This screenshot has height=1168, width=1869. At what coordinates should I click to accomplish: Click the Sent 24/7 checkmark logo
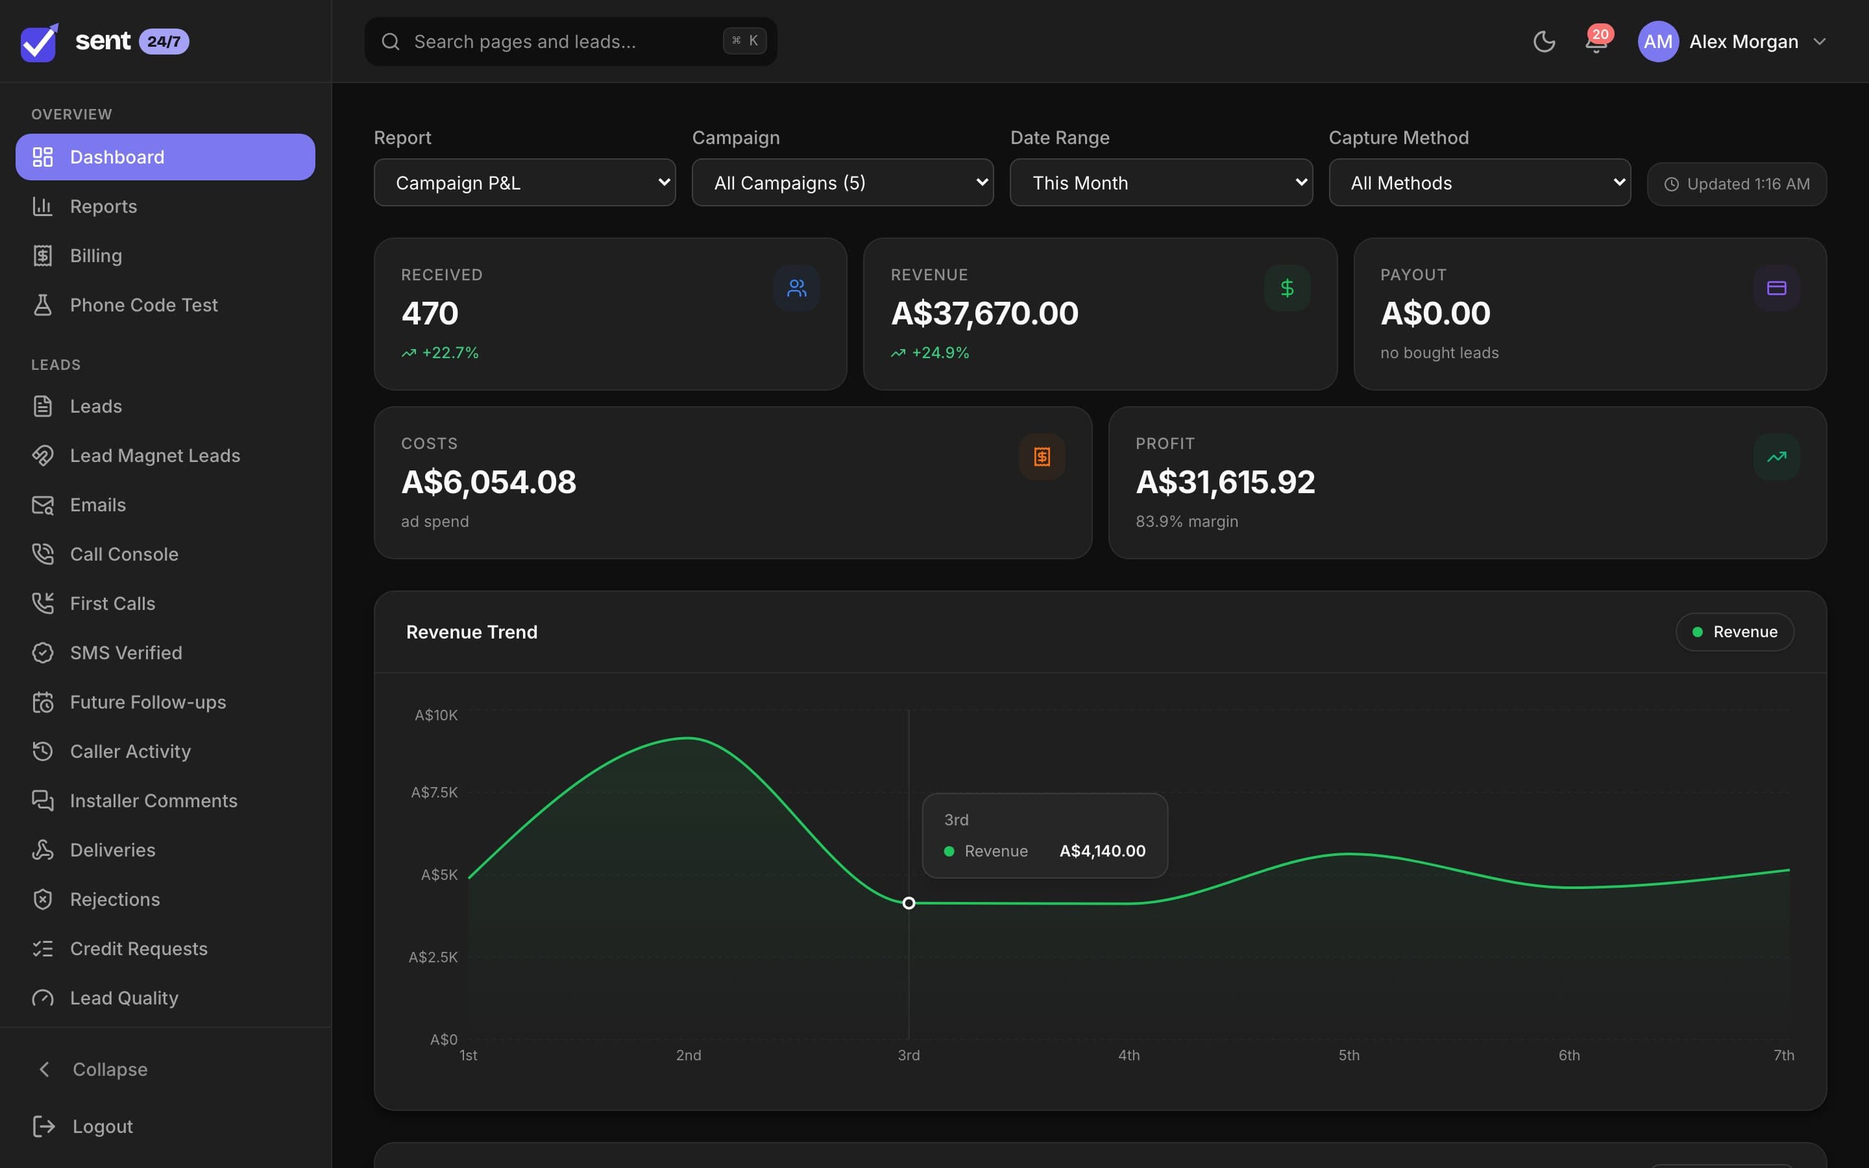pyautogui.click(x=40, y=42)
